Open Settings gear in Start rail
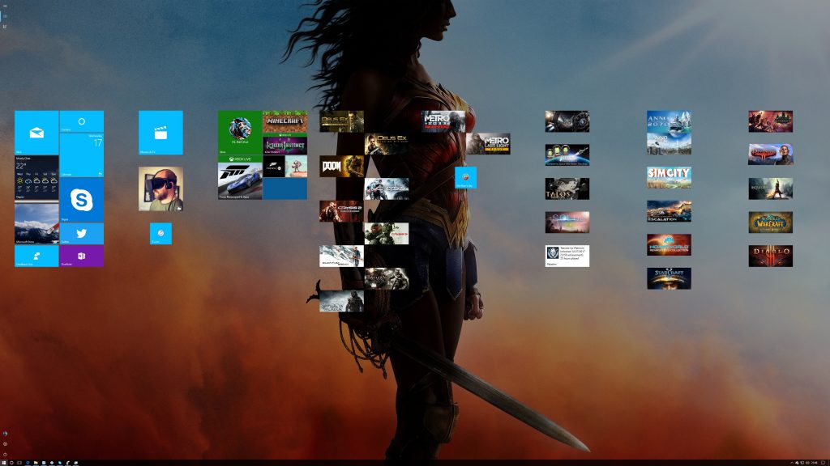830x466 pixels. coord(5,444)
